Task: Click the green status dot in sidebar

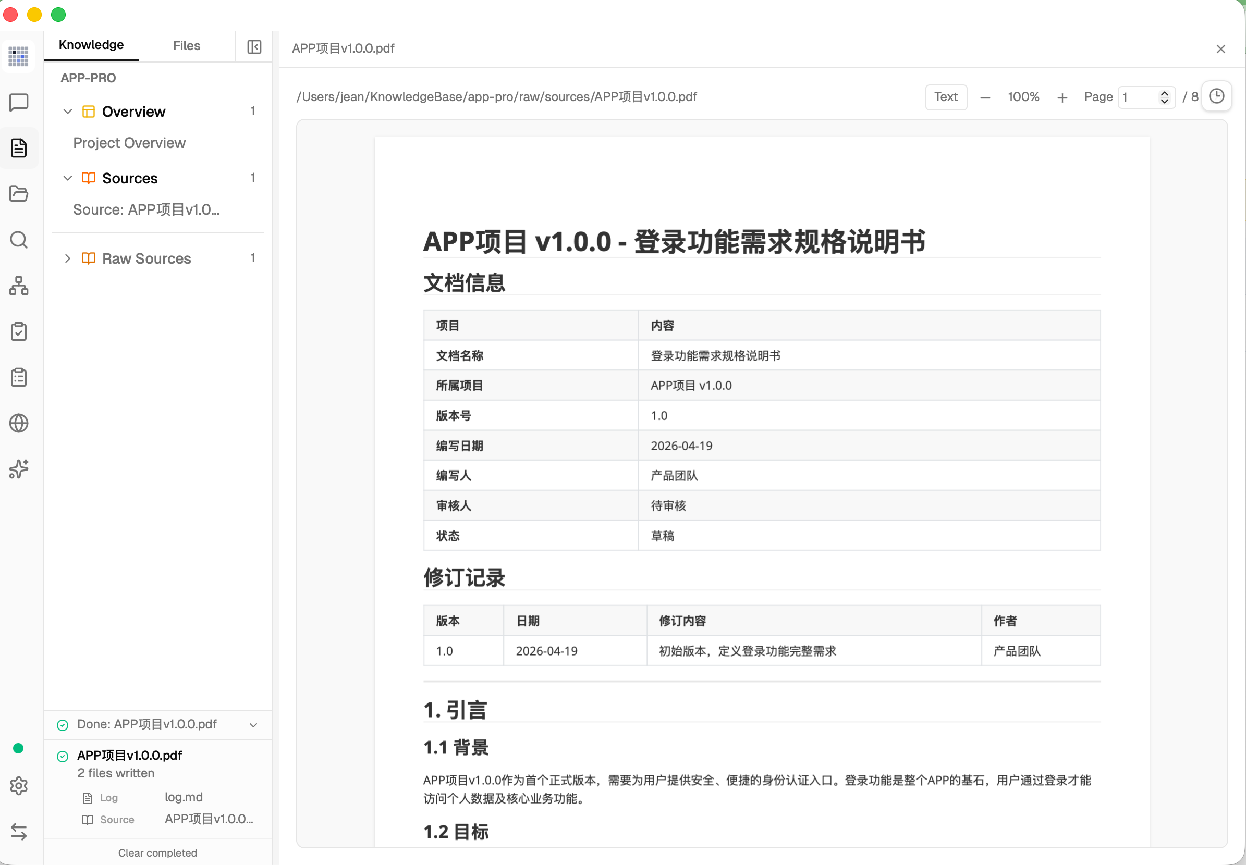Action: coord(18,748)
